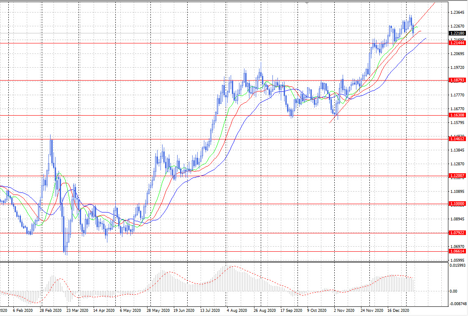Screen dimensions: 468x316
Task: Click the current price label 1.22180
Action: click(x=457, y=33)
